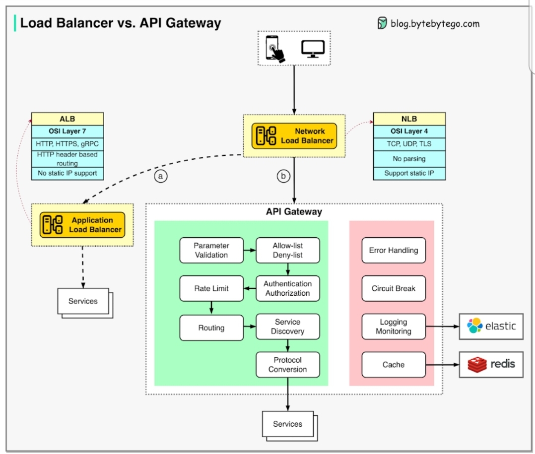Click the Circuit Break box

click(x=394, y=288)
